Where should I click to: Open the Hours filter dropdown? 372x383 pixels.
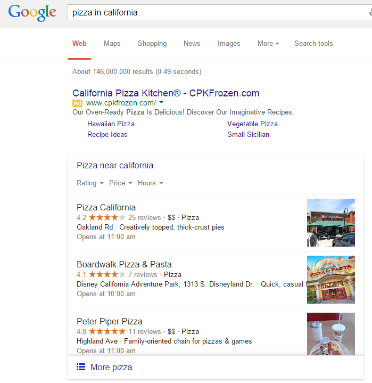(x=151, y=183)
